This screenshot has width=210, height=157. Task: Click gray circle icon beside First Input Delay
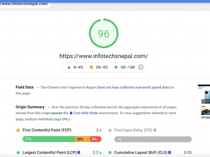coord(110,130)
